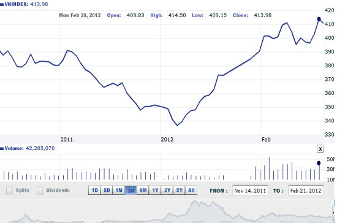Click the Open value 409.83
337x223 pixels.
(x=135, y=15)
